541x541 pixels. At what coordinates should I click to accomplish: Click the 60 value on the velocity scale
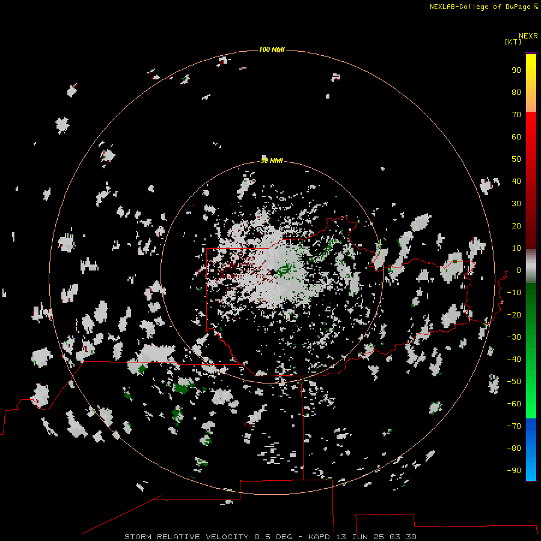pyautogui.click(x=516, y=137)
